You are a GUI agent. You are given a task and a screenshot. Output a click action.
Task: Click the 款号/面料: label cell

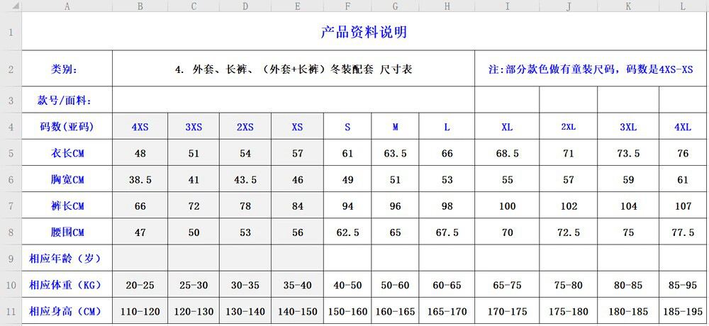[67, 99]
